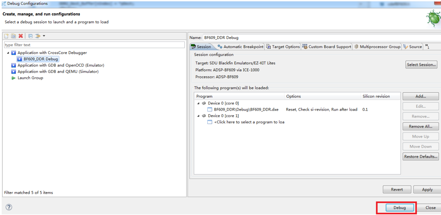Delete selected launch configuration with red X

(21, 36)
